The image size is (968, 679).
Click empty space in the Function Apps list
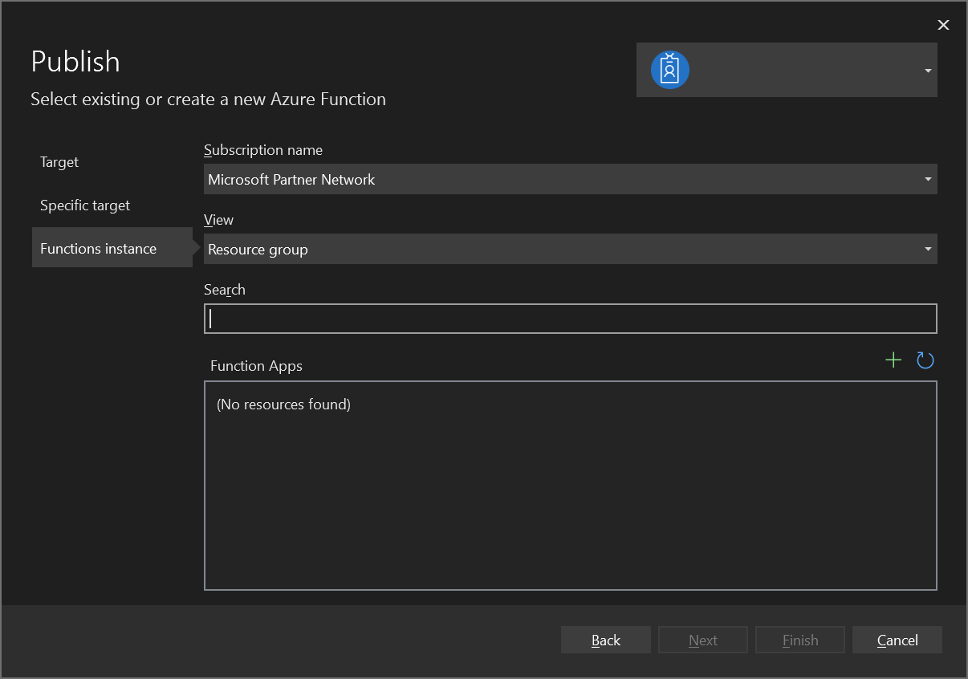click(570, 506)
